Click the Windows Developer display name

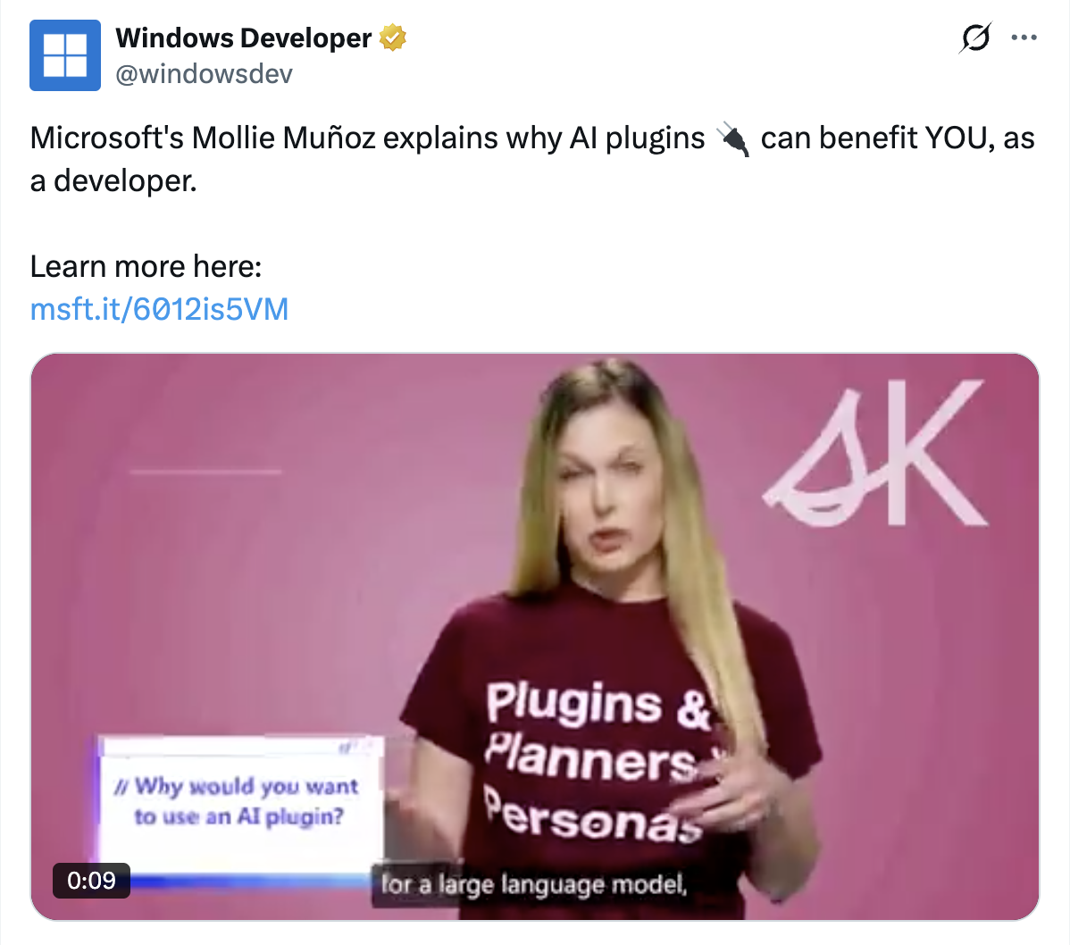244,38
